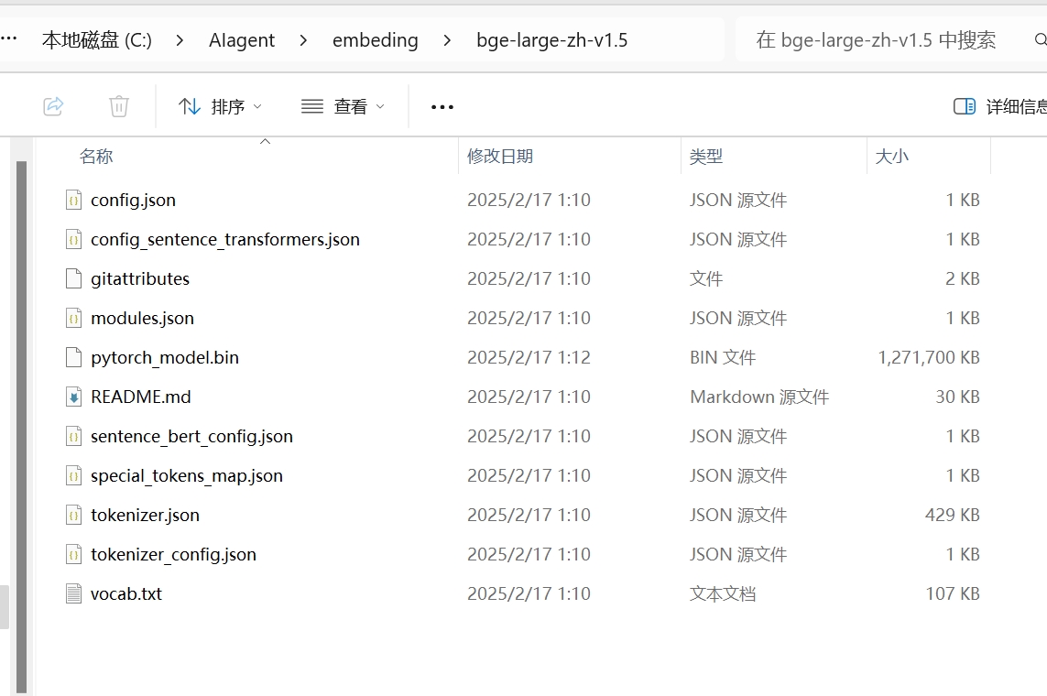This screenshot has height=696, width=1047.
Task: Click the sort direction arrow above 名称
Action: (265, 141)
